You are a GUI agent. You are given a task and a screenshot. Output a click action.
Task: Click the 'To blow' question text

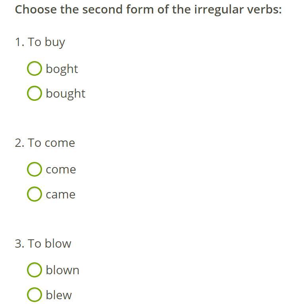pos(50,244)
